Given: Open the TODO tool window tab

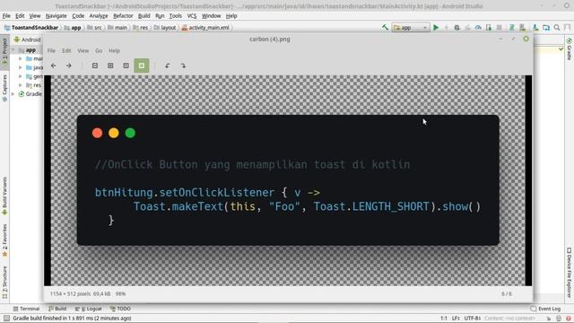Looking at the screenshot, I should (120, 309).
